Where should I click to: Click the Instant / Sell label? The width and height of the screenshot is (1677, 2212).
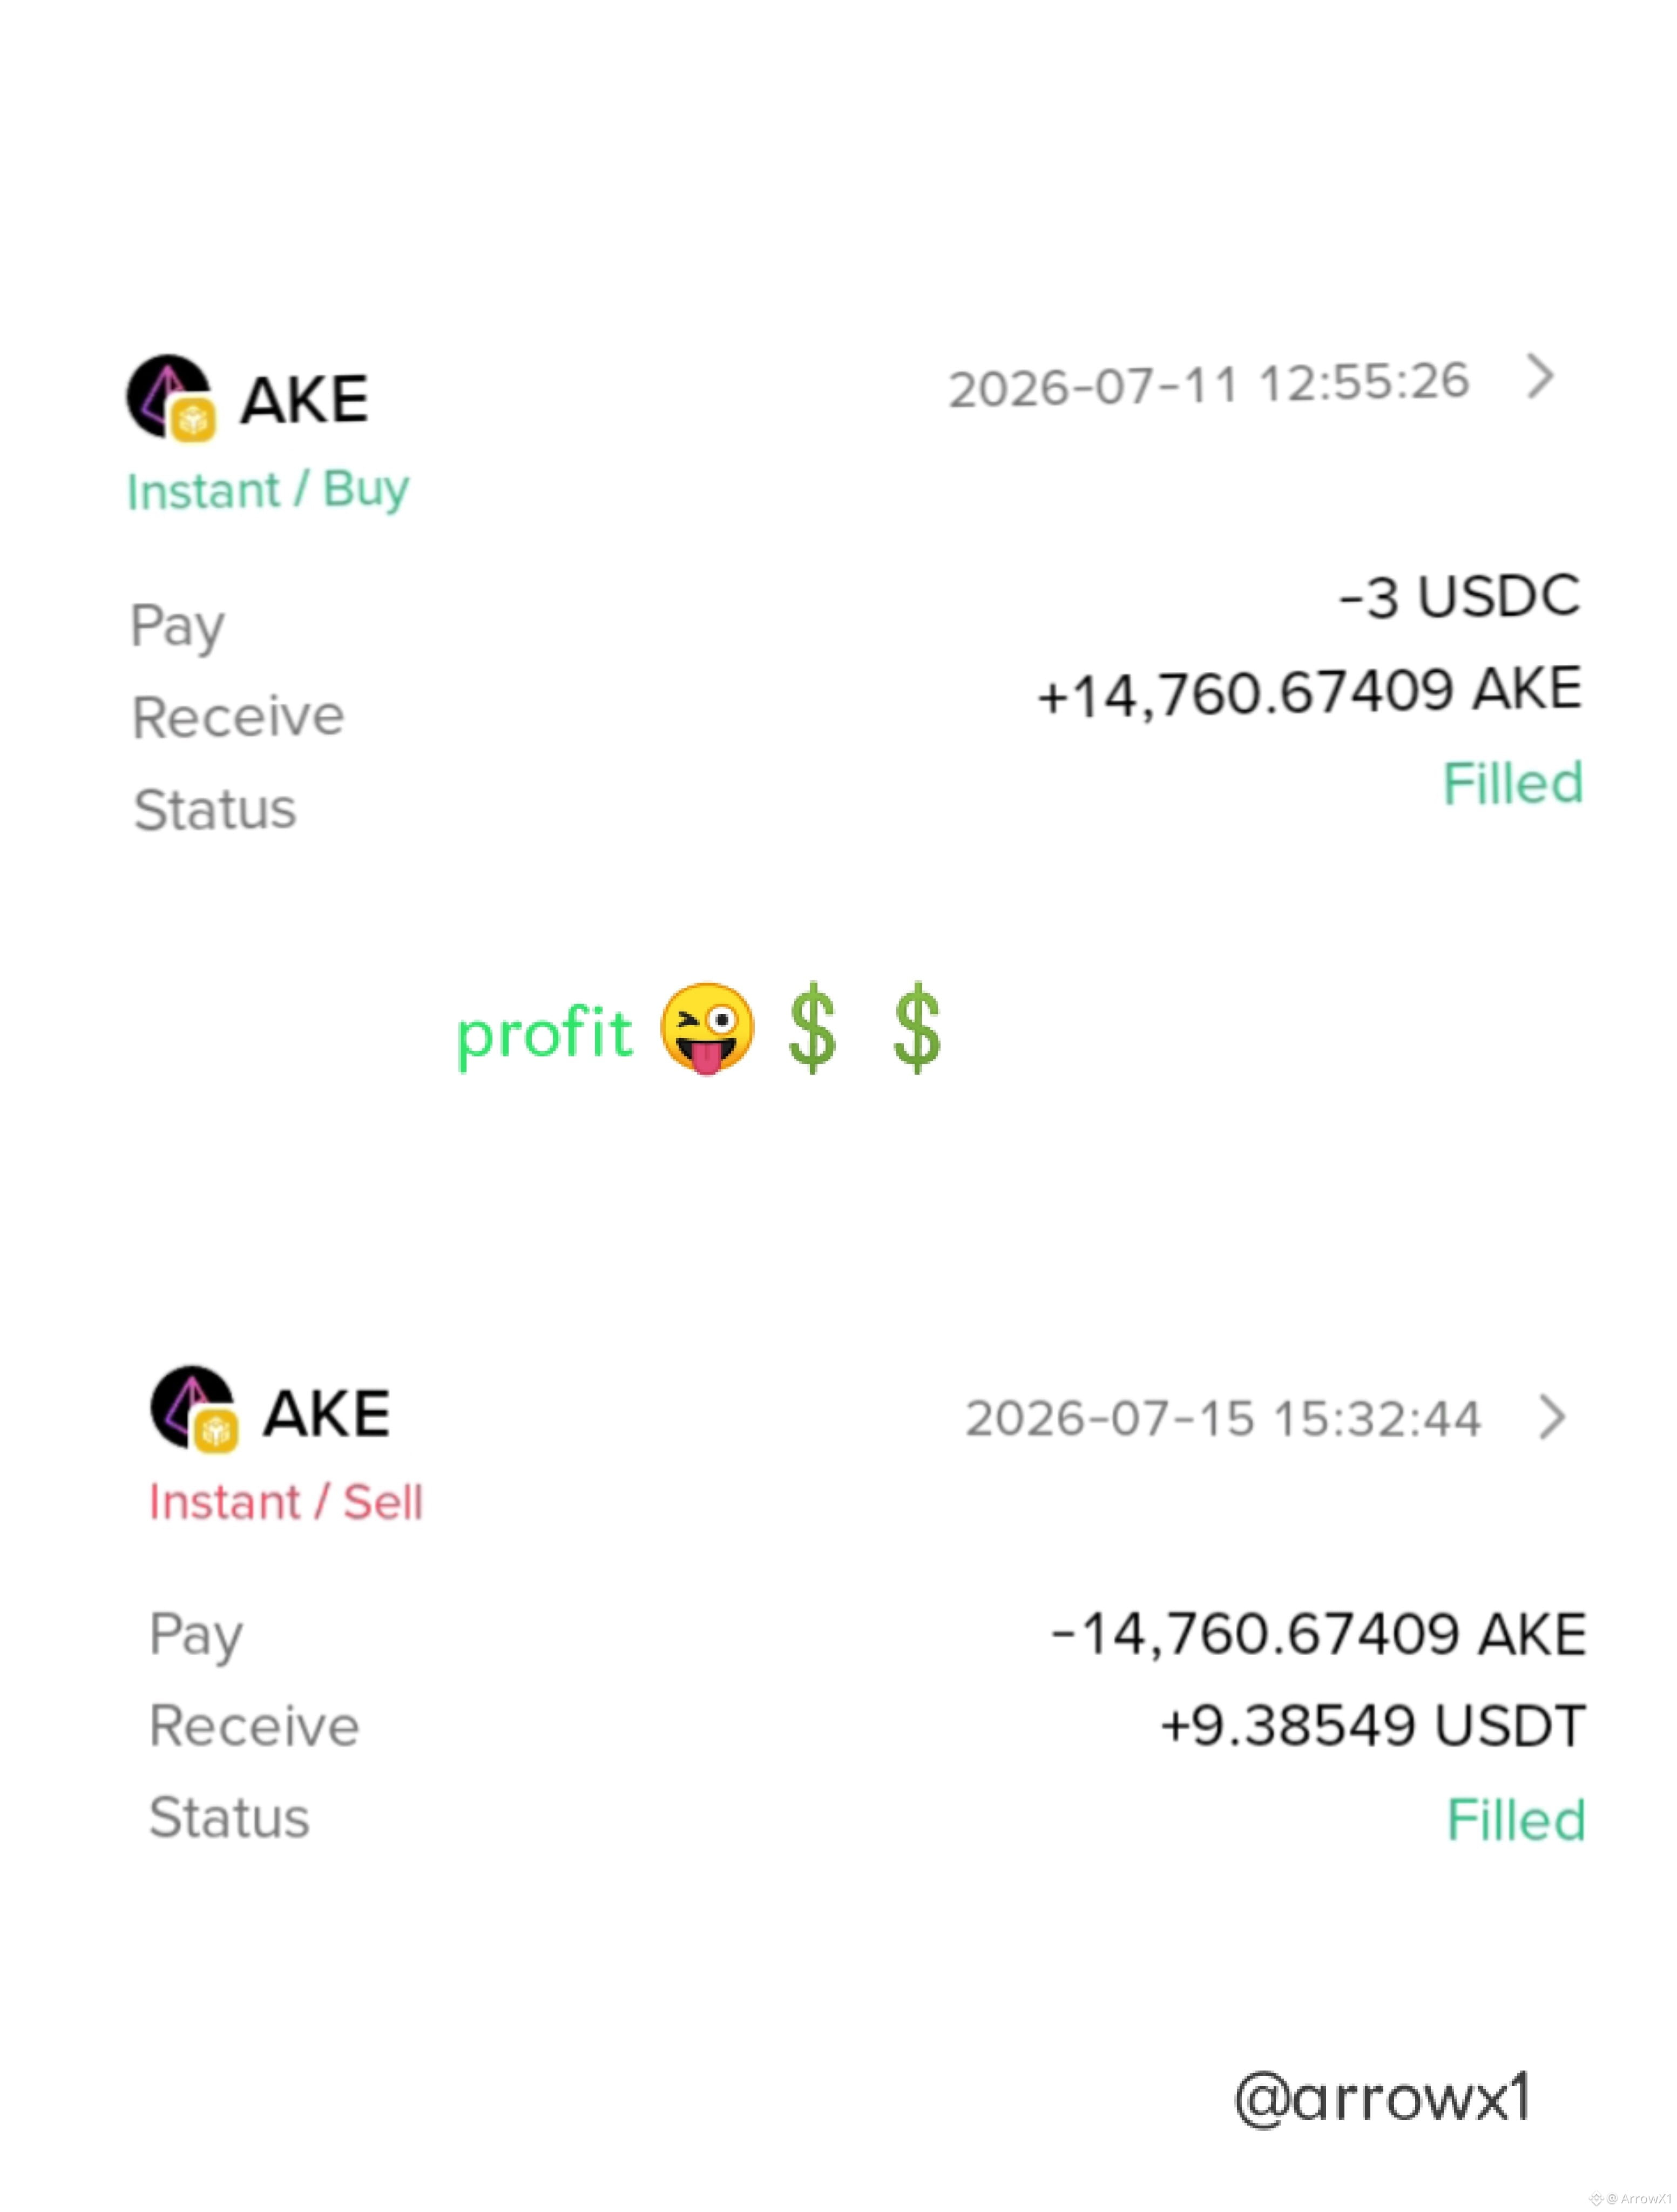click(286, 1502)
